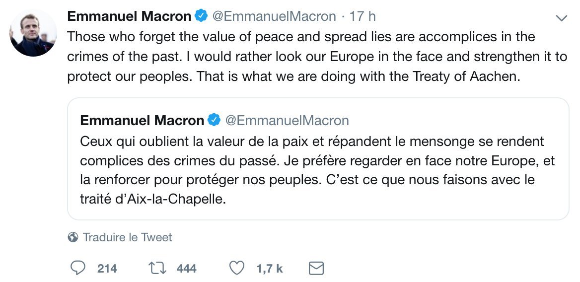The image size is (580, 282).
Task: Share via the envelope message icon
Action: pyautogui.click(x=316, y=268)
